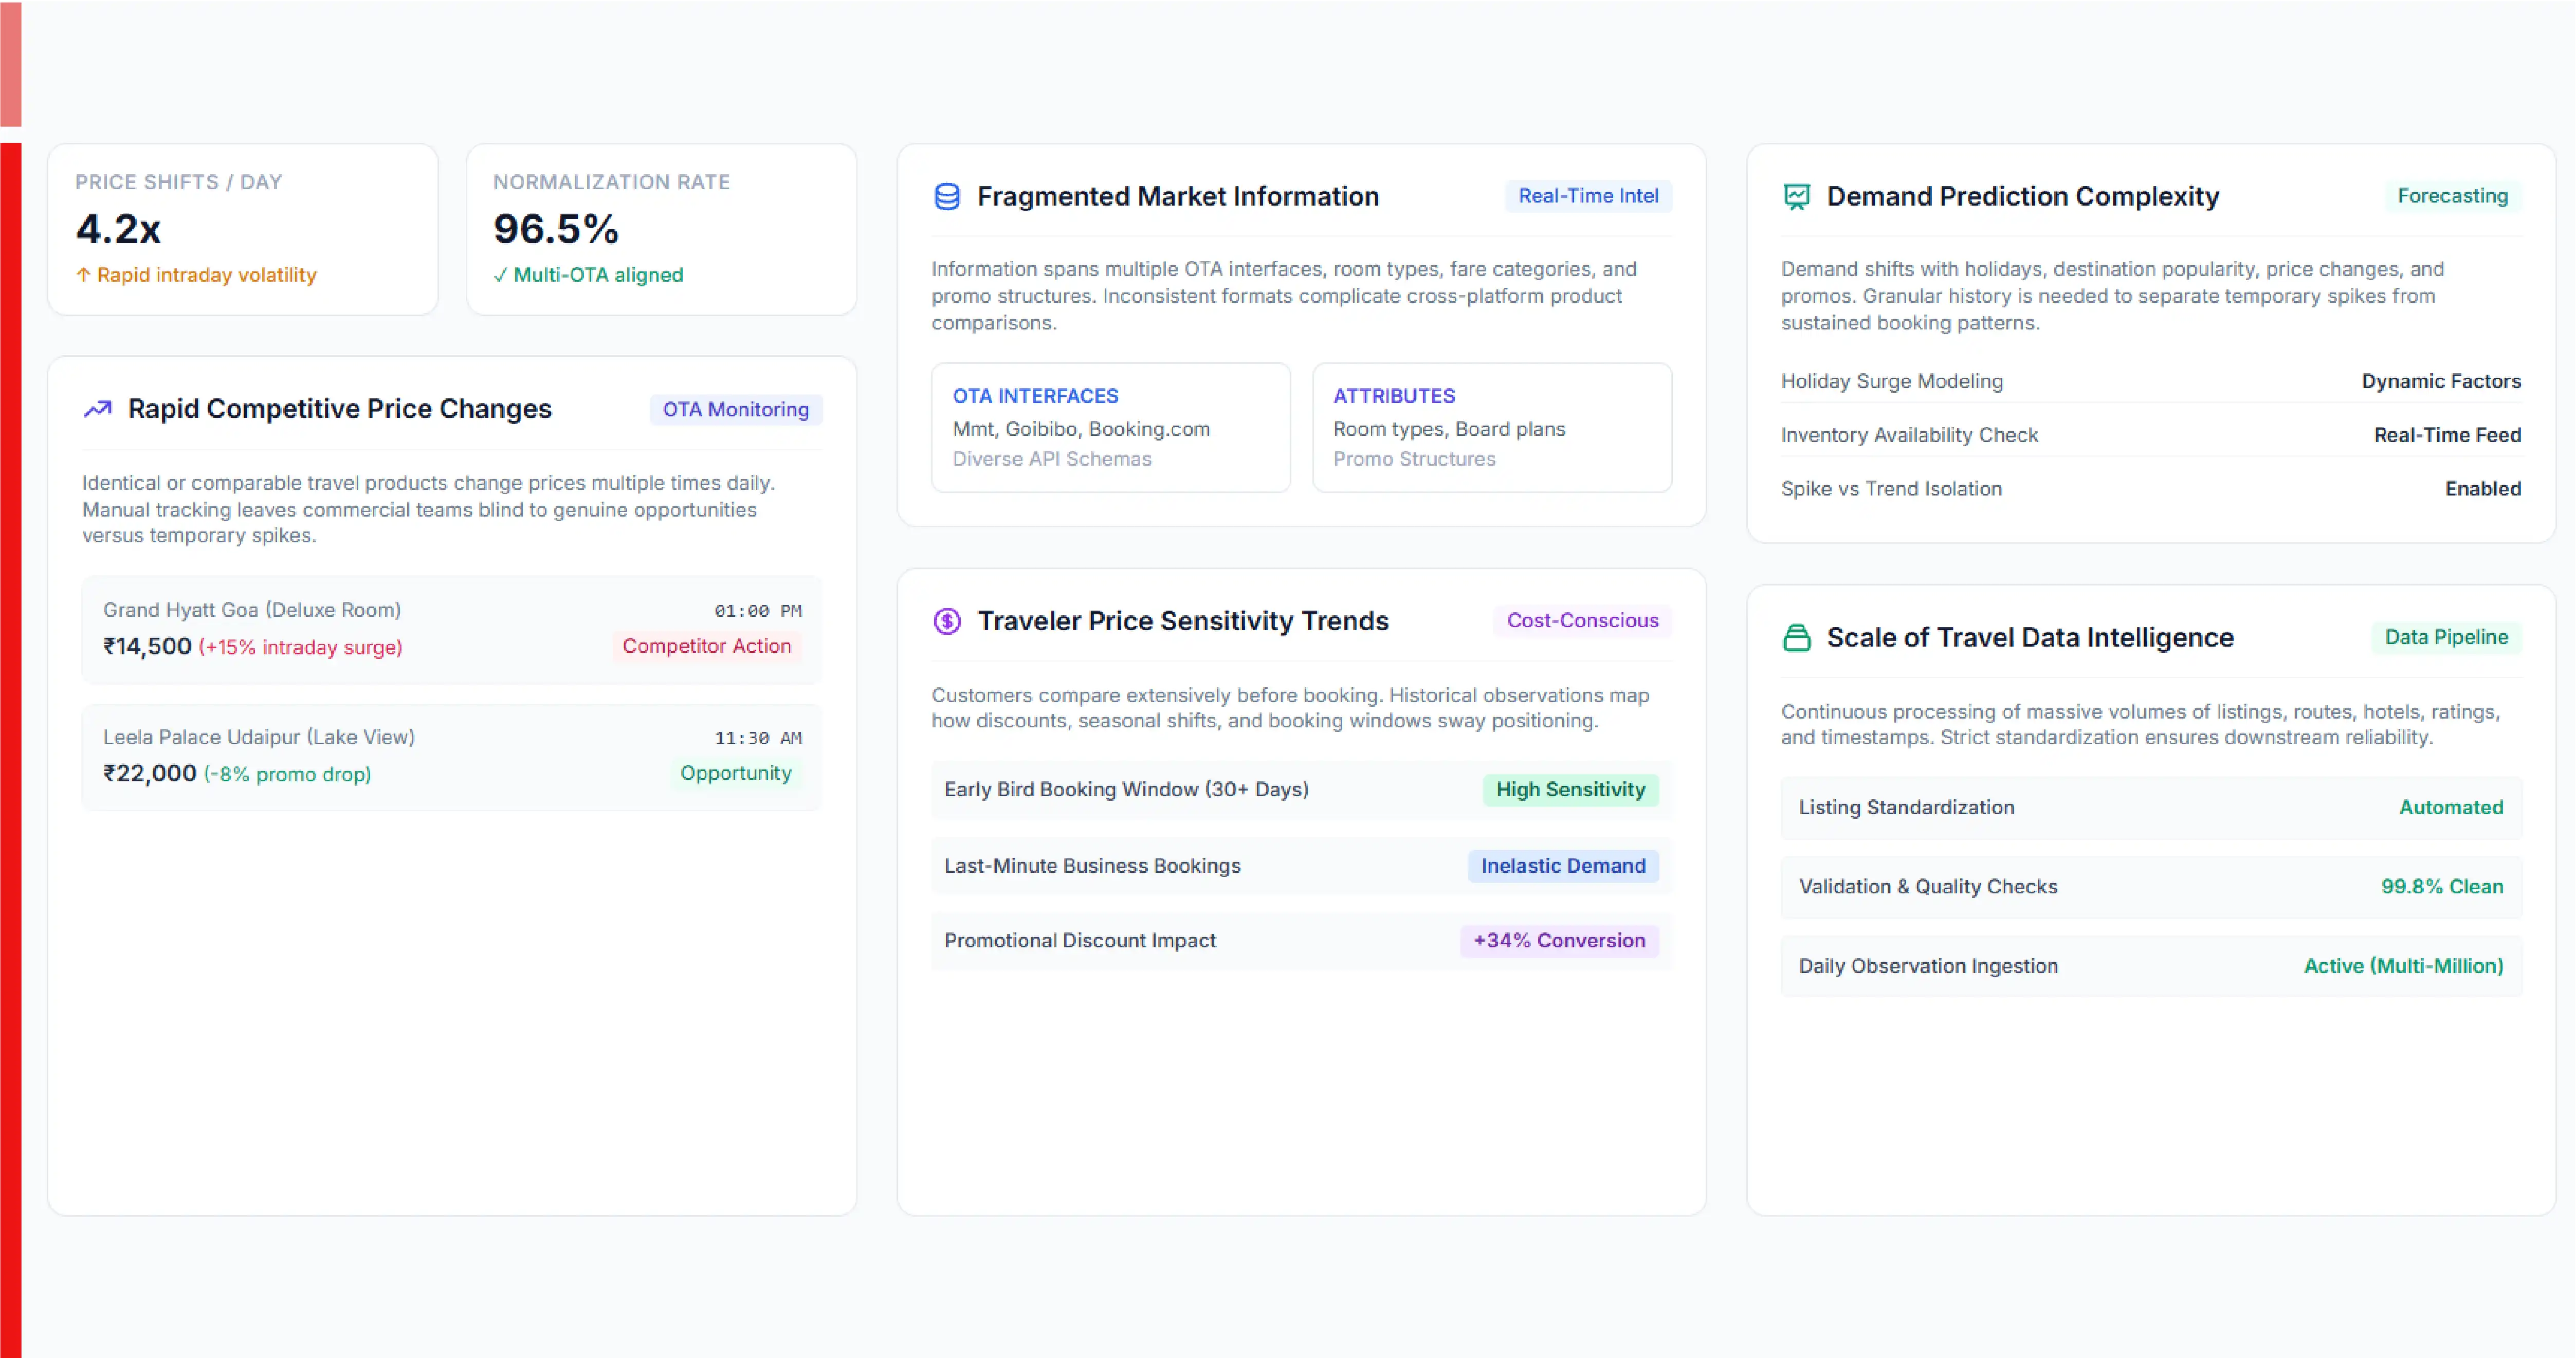Select the OTA Monitoring badge
Screen dimensions: 2576x1358
pos(735,410)
